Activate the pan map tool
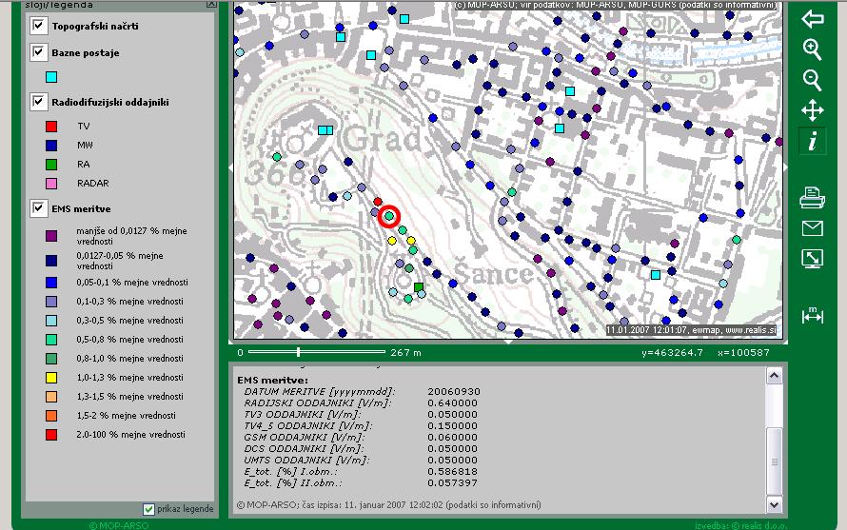The image size is (847, 530). click(x=813, y=110)
